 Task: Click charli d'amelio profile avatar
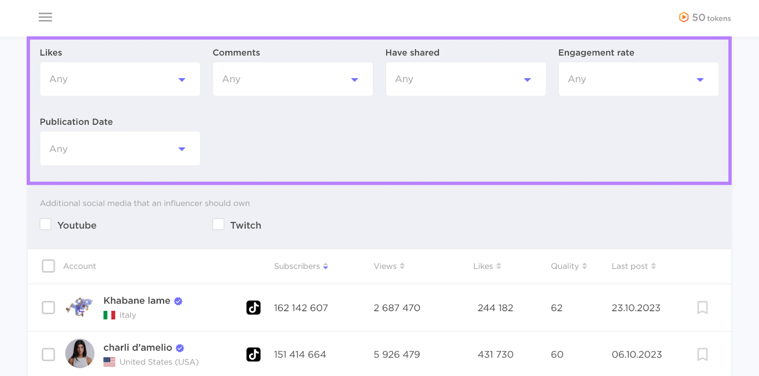80,354
